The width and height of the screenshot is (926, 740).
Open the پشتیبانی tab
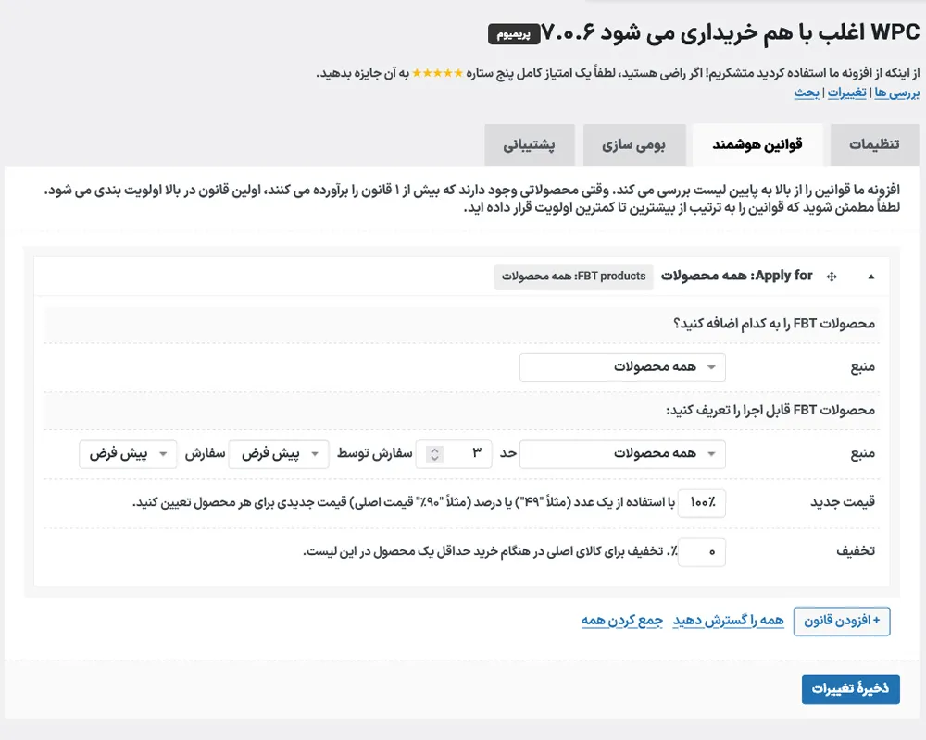tap(529, 145)
